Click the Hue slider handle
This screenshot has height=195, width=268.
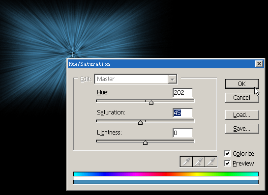tap(151, 103)
